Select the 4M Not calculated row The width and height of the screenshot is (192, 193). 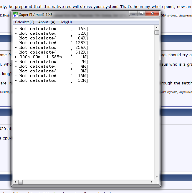51,66
